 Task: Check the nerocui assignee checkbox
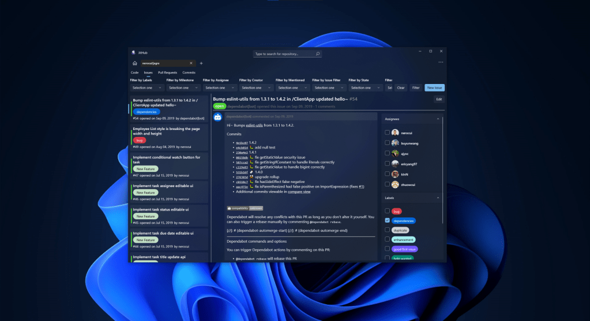coord(388,132)
